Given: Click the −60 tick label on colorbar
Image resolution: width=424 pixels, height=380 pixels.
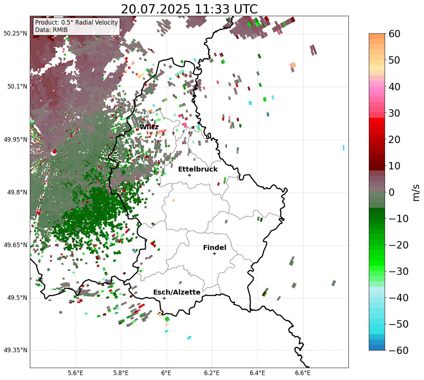Looking at the screenshot, I should (398, 350).
